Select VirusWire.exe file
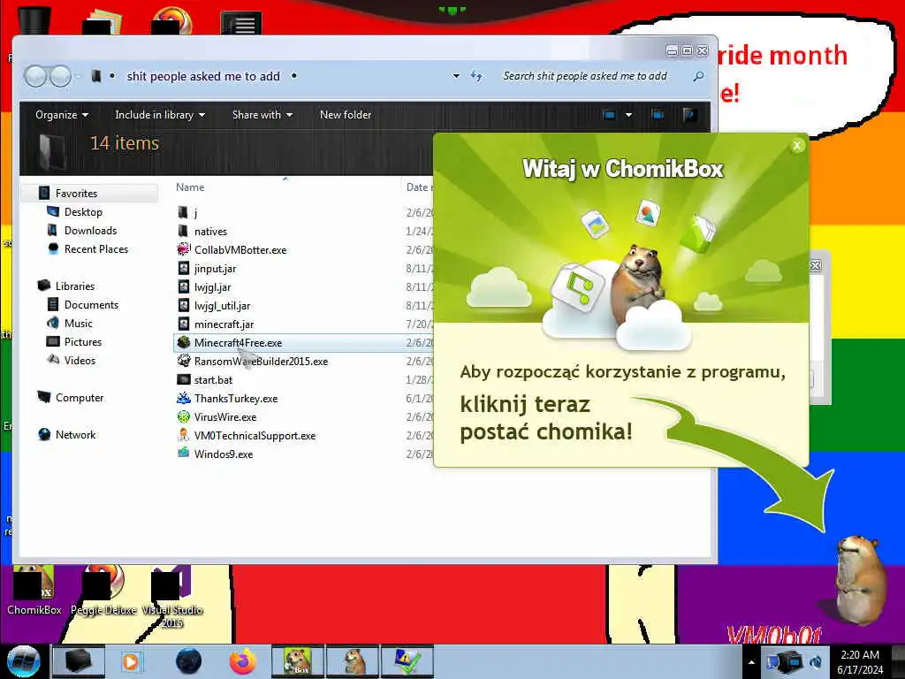Image resolution: width=905 pixels, height=679 pixels. coord(225,417)
